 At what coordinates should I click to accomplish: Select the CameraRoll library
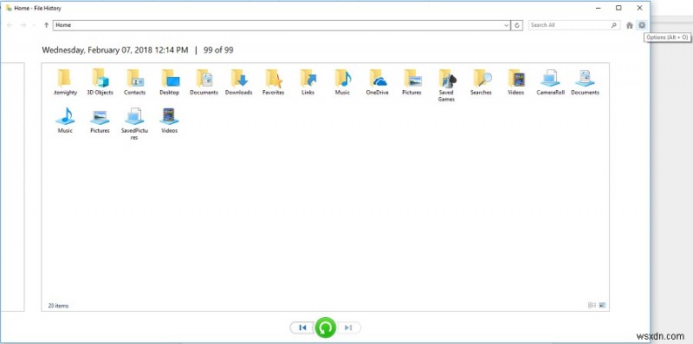point(550,81)
